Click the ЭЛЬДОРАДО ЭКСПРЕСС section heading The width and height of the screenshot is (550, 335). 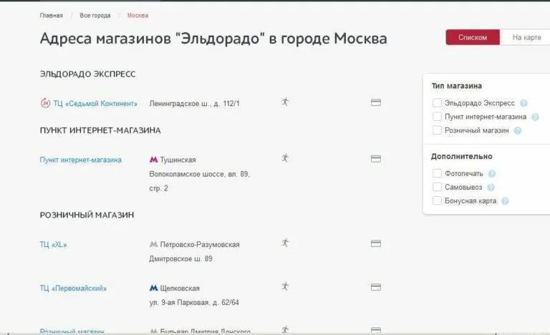click(87, 74)
